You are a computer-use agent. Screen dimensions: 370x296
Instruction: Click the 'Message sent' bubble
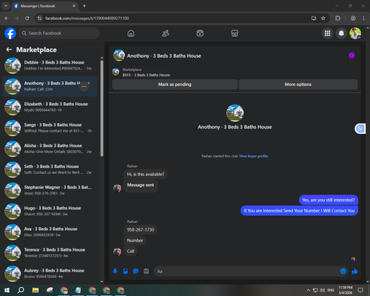(x=141, y=186)
